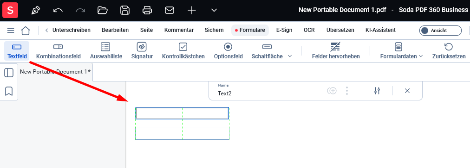
Task: Open the Formulardaten dropdown
Action: (401, 51)
